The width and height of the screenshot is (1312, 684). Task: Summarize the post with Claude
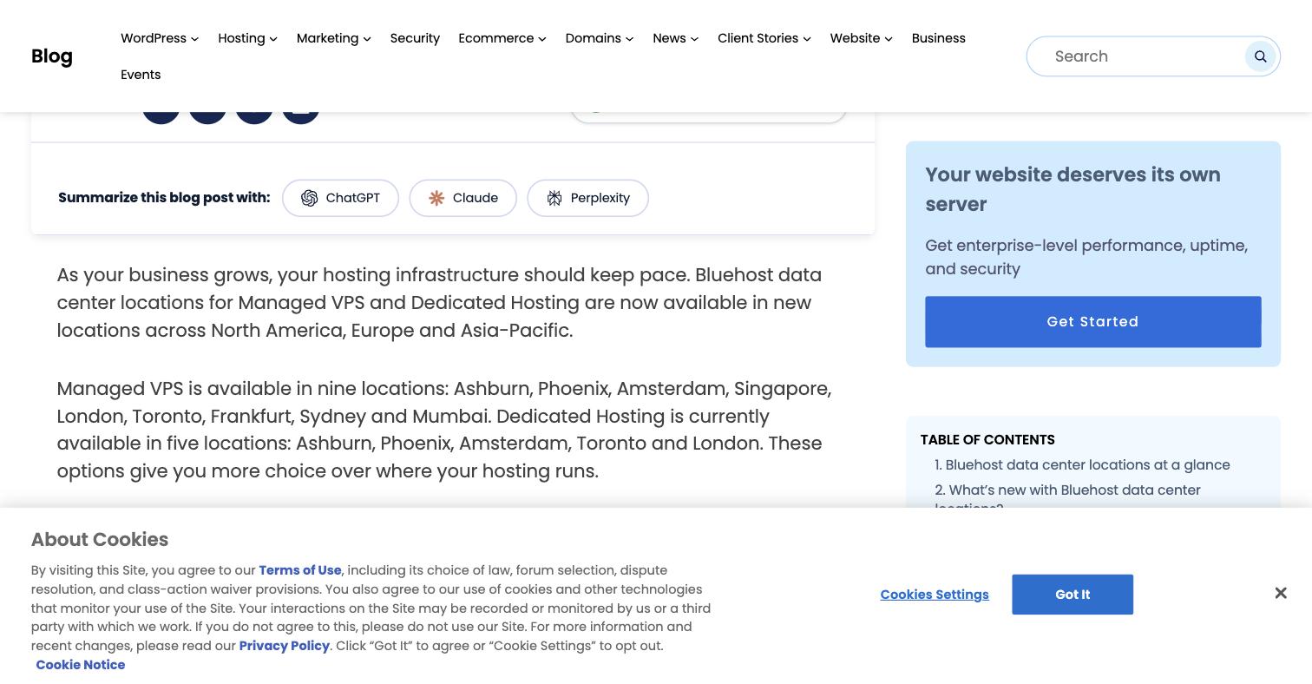coord(462,198)
